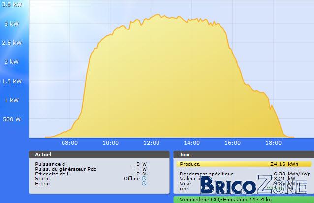314x203 pixels.
Task: Open the info icon on the Erreur row
Action: click(144, 184)
